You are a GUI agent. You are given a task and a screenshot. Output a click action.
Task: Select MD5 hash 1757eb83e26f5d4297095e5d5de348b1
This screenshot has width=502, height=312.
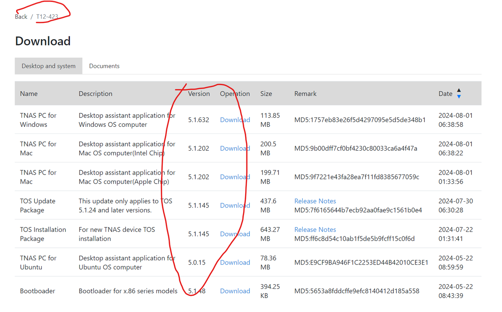click(360, 120)
